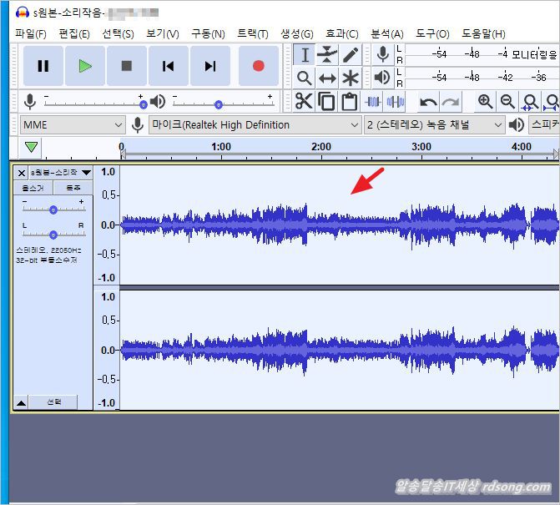
Task: Select the Multi-tool asterisk icon
Action: [350, 78]
